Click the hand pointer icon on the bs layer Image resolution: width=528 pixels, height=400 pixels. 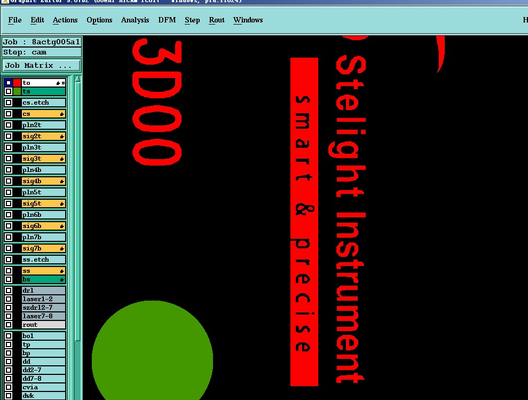click(62, 280)
